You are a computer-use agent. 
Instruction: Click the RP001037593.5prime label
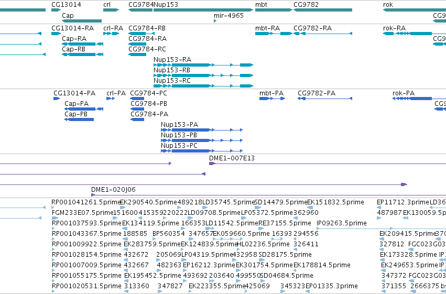click(86, 223)
